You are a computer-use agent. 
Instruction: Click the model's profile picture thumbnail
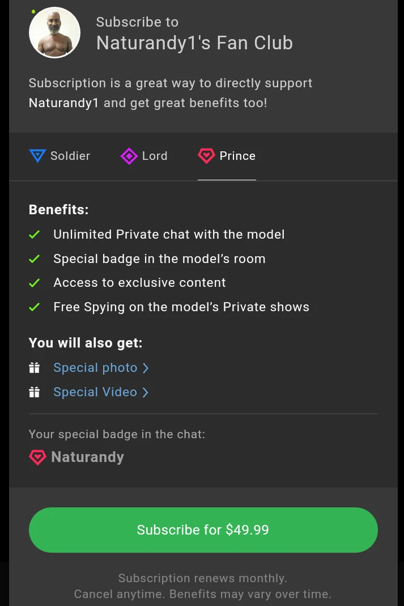[54, 33]
